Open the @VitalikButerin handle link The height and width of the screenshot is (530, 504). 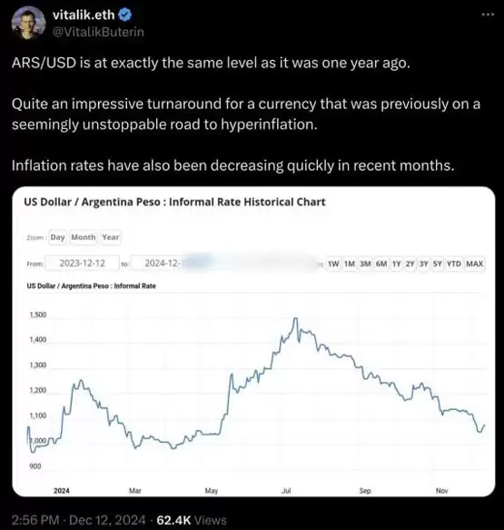tap(98, 32)
